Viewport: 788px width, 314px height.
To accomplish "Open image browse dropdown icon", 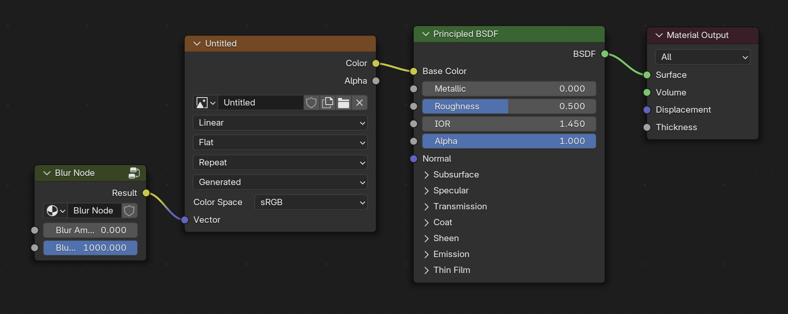I will point(206,103).
